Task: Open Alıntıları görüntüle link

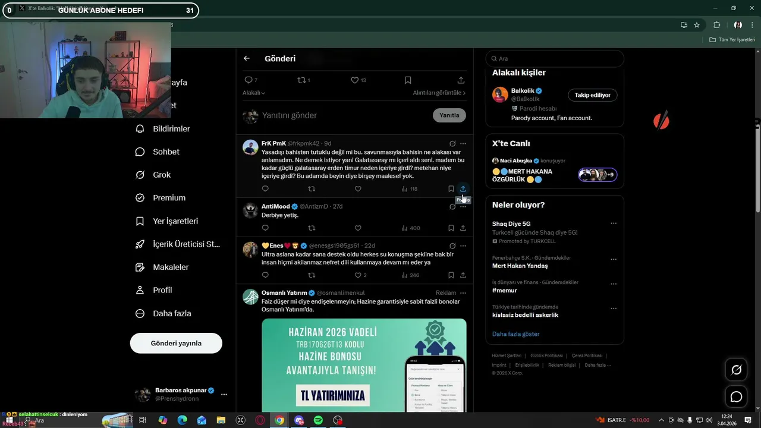Action: 439,93
